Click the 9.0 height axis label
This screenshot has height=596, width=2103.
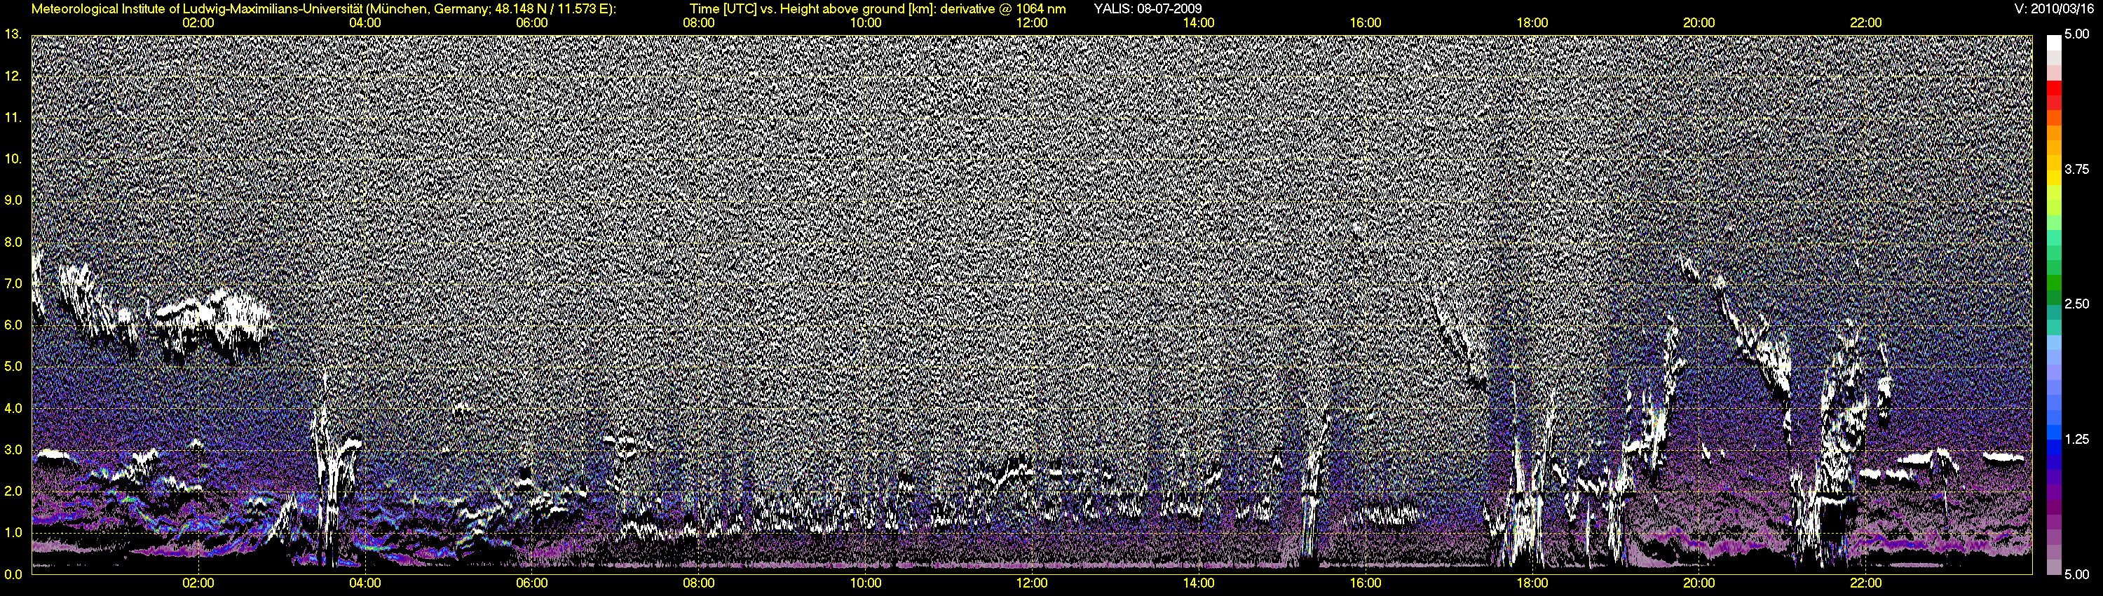click(x=13, y=200)
